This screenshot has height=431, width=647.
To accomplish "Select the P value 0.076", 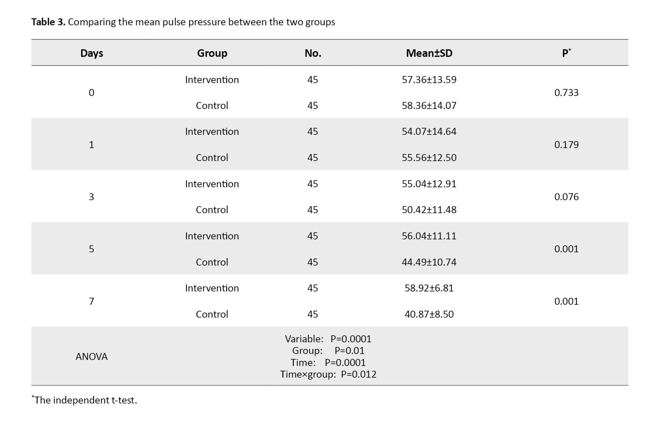I will [x=566, y=197].
